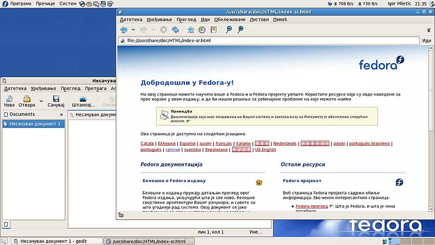Launch web browser from top panel launcher
The height and width of the screenshot is (245, 435).
point(82,4)
